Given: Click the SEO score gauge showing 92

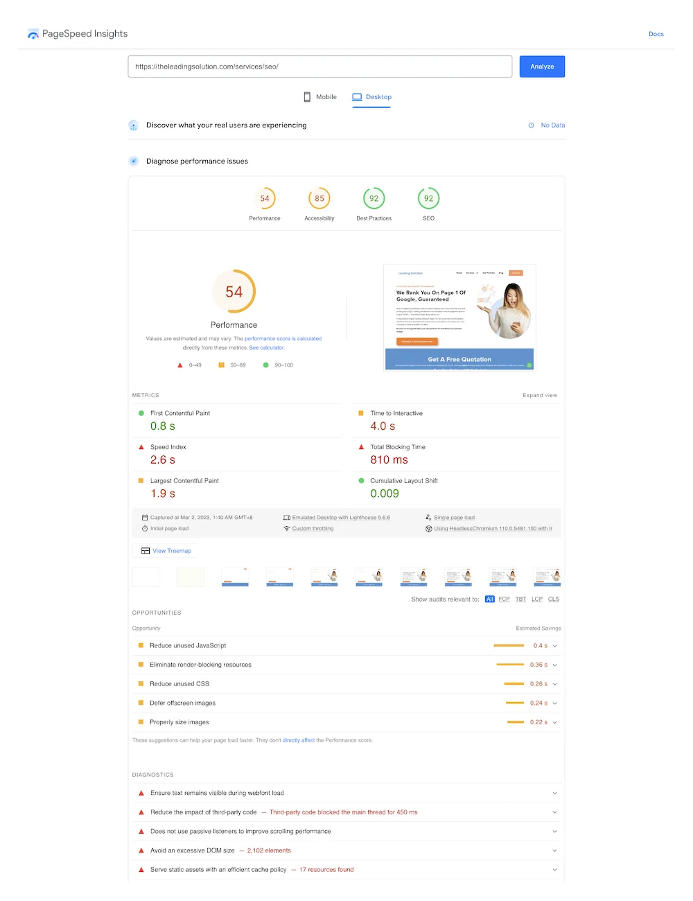Looking at the screenshot, I should click(x=429, y=199).
